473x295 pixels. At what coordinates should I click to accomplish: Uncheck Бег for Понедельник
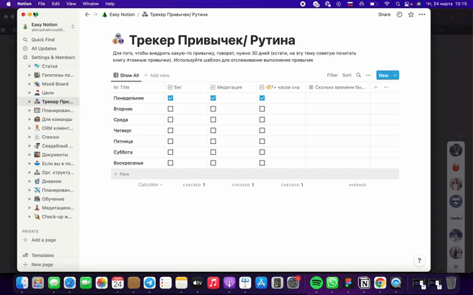(x=170, y=98)
